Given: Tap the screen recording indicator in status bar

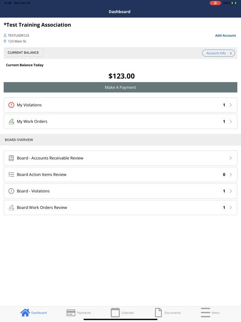Looking at the screenshot, I should click(x=215, y=3).
